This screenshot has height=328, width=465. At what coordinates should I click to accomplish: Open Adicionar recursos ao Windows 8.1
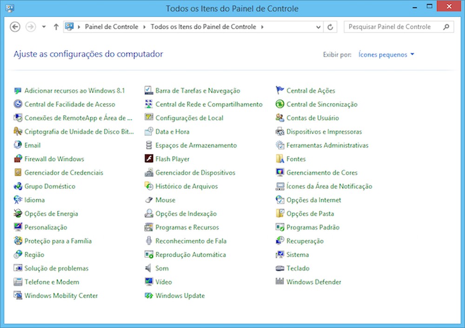tap(75, 90)
